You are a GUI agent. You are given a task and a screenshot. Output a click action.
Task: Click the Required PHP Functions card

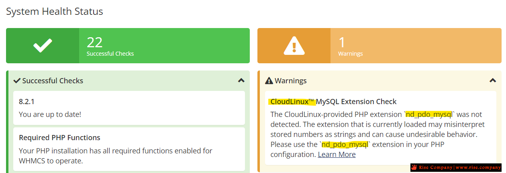pos(129,149)
